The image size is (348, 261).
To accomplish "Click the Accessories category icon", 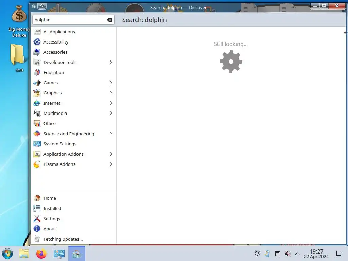I will tap(37, 52).
